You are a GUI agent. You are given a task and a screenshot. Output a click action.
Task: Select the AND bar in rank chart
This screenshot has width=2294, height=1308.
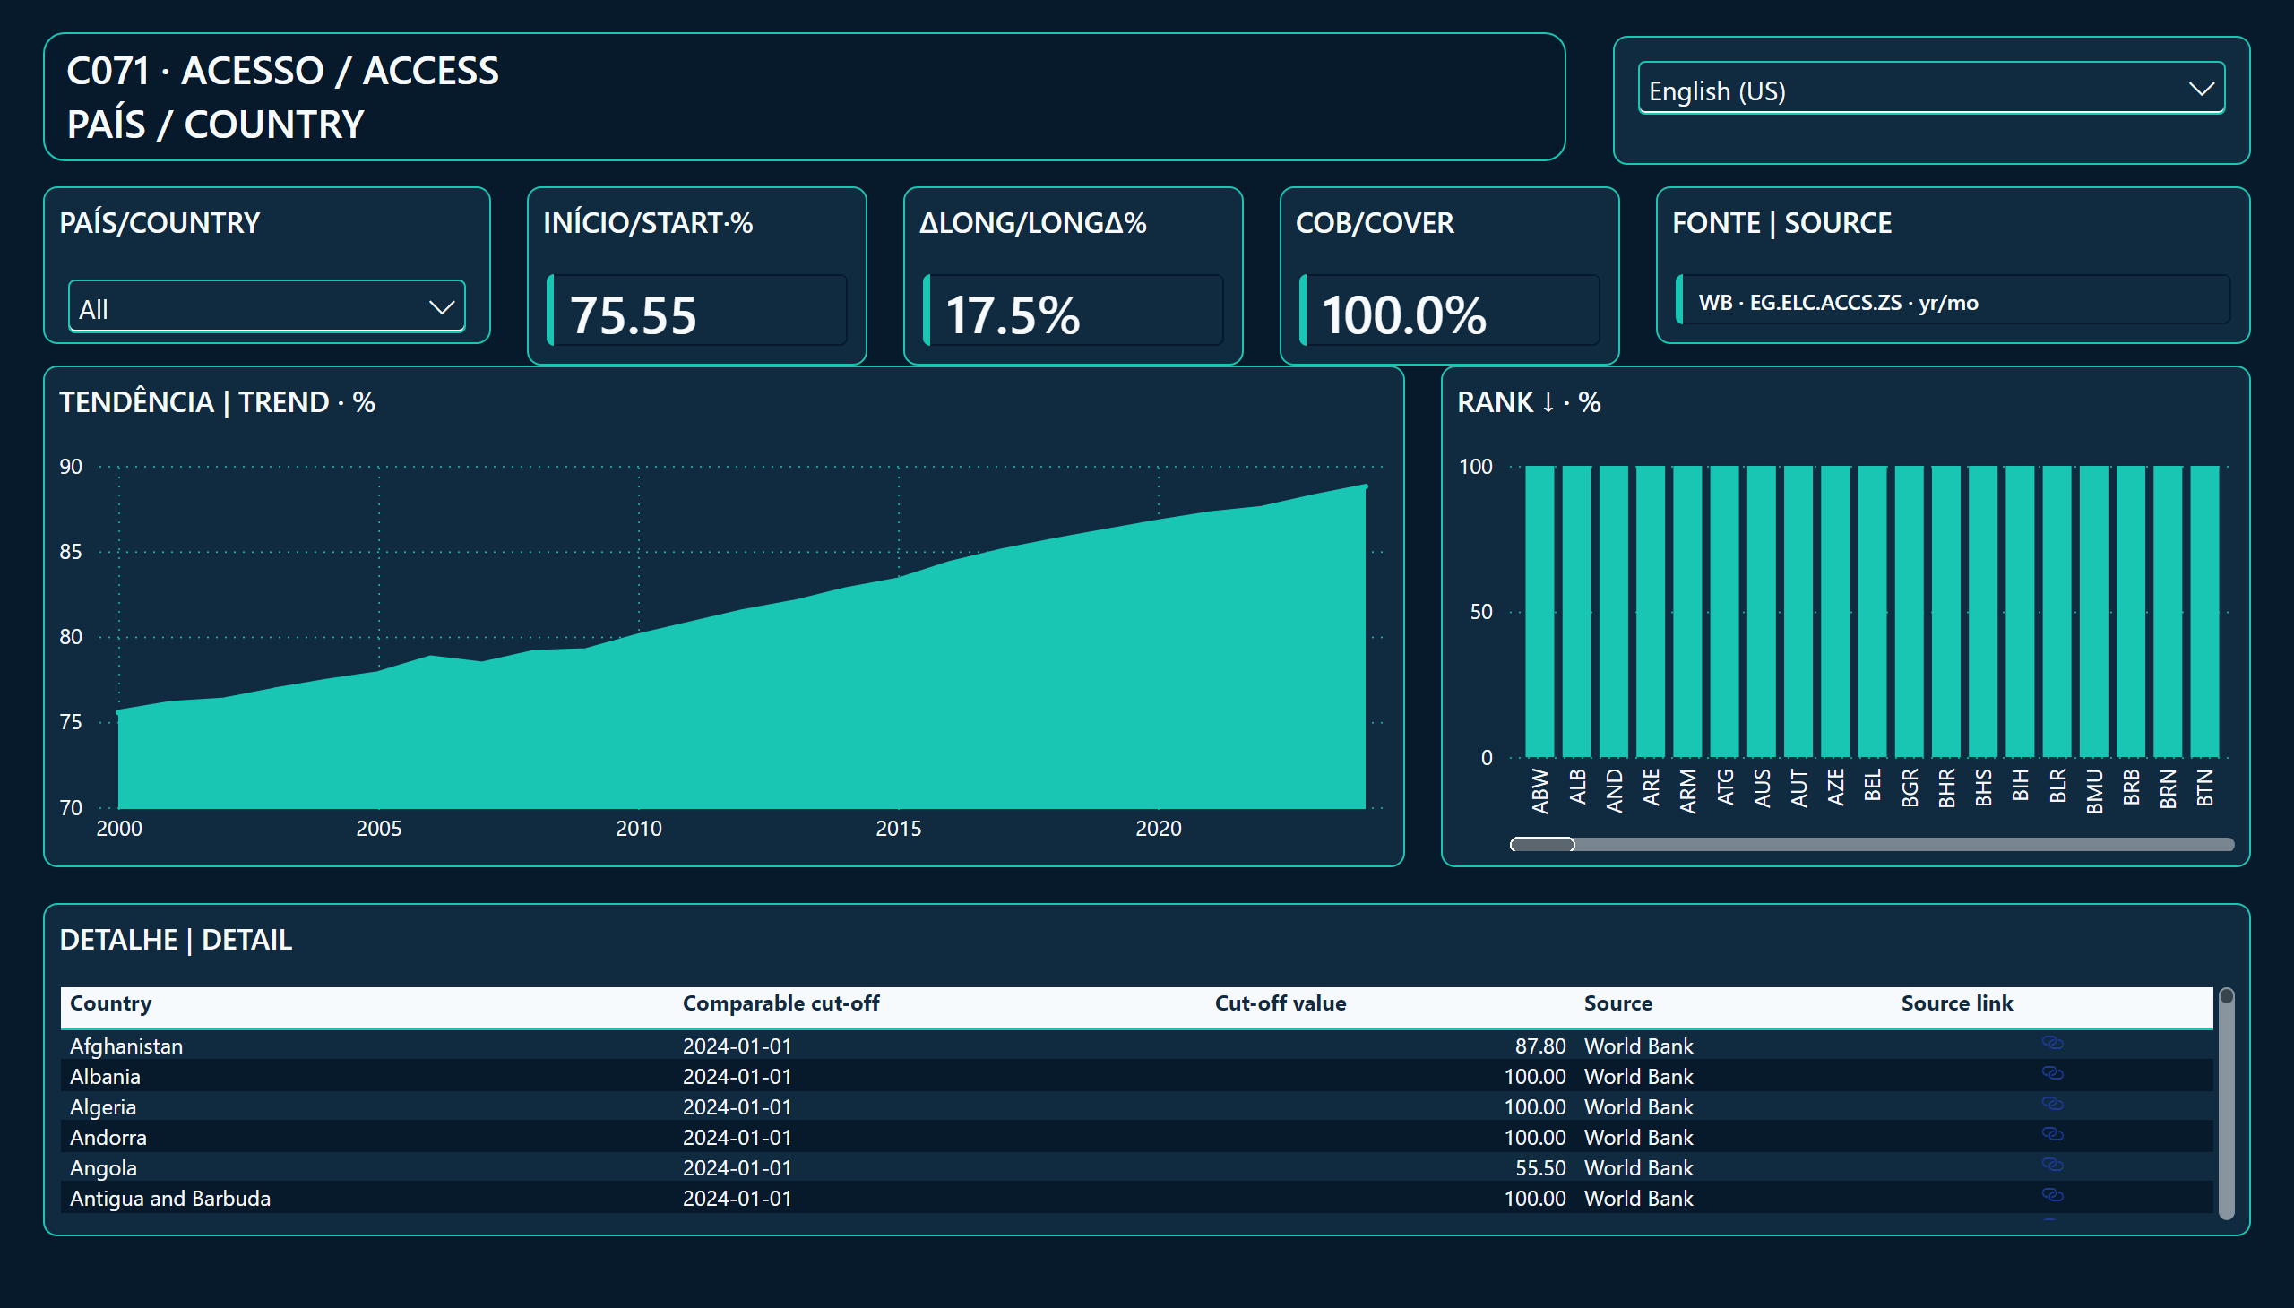click(1614, 612)
